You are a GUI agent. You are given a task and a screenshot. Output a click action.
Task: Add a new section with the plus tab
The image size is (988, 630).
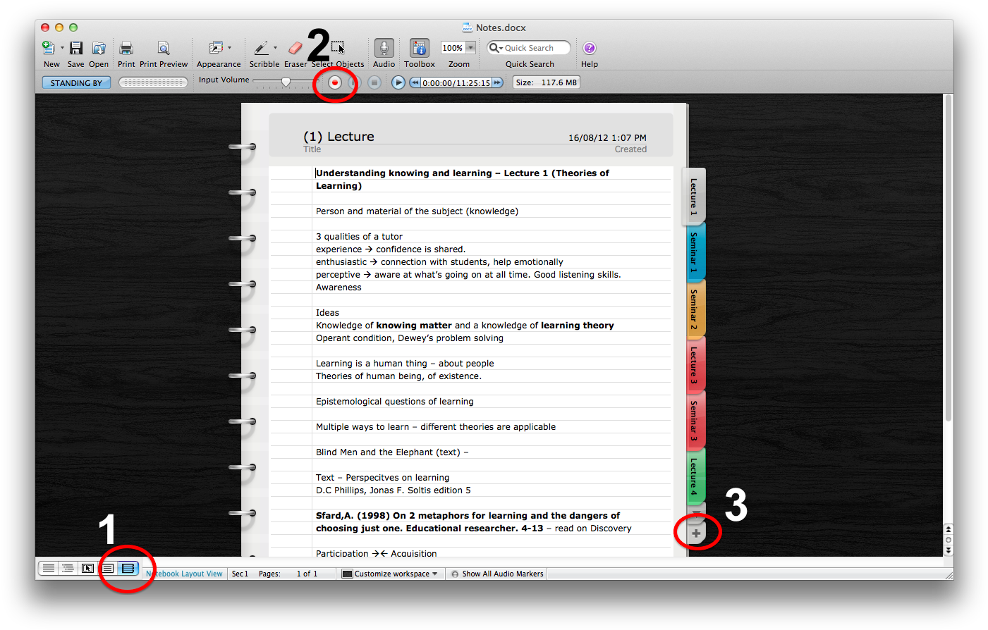pos(696,533)
